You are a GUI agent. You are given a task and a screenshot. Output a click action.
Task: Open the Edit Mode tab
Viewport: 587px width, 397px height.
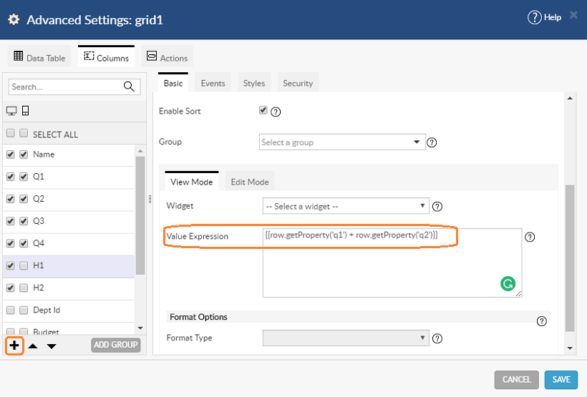(249, 182)
